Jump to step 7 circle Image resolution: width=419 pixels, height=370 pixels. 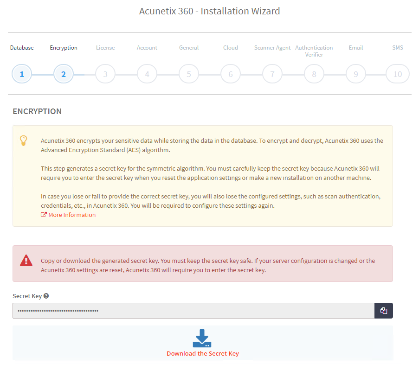pyautogui.click(x=272, y=74)
